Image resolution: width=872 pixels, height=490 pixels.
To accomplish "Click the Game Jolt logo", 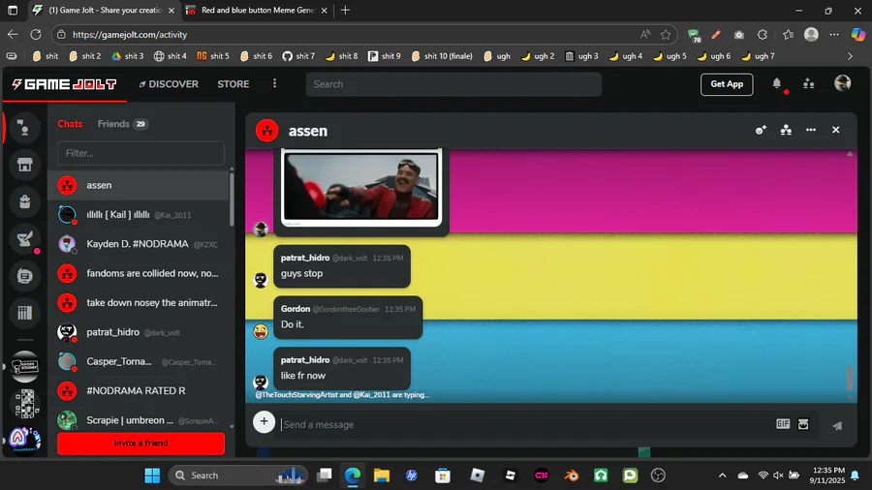I will click(65, 84).
